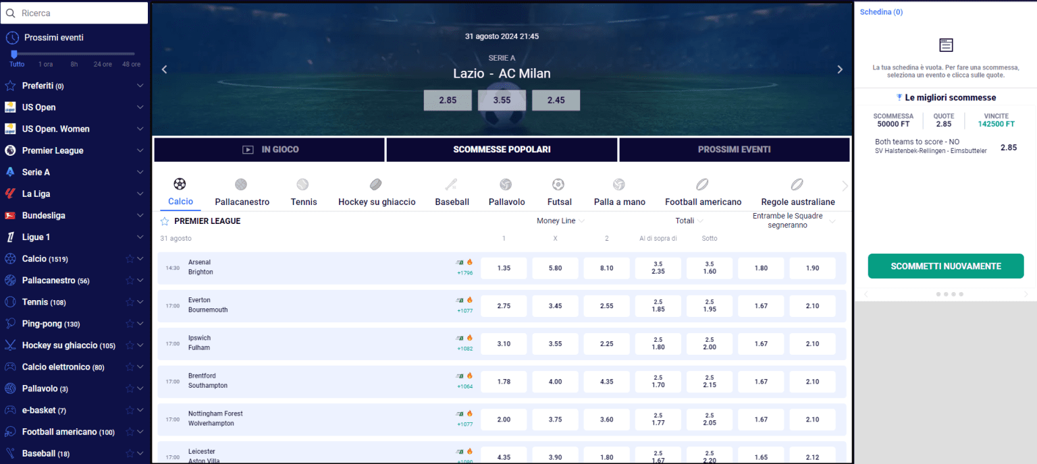1037x464 pixels.
Task: Select the 3.45 draw odds for Everton–Bournemouth
Action: tap(555, 306)
